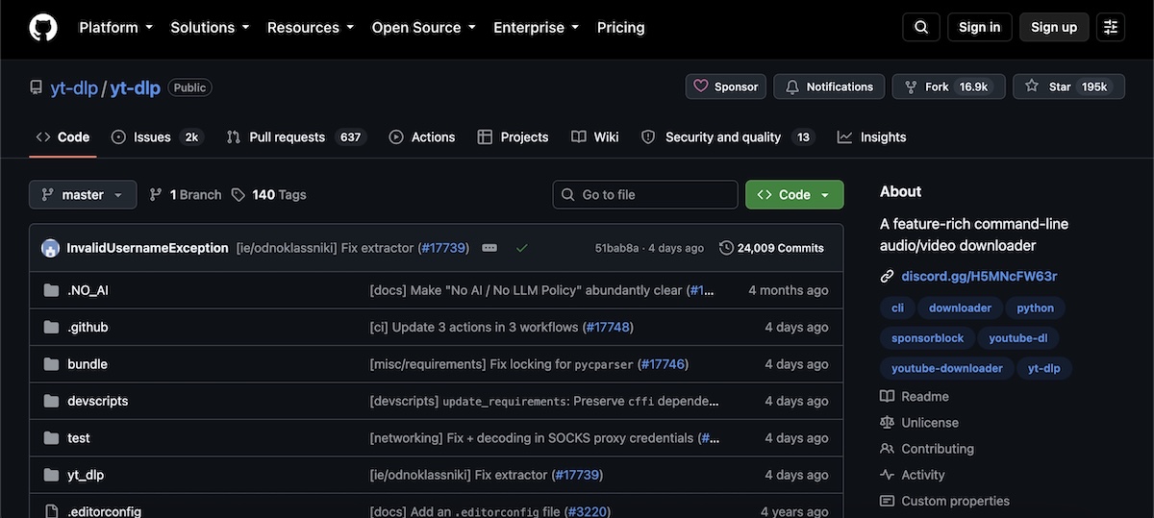Click the repository icon beside yt-dlp owner

click(37, 87)
